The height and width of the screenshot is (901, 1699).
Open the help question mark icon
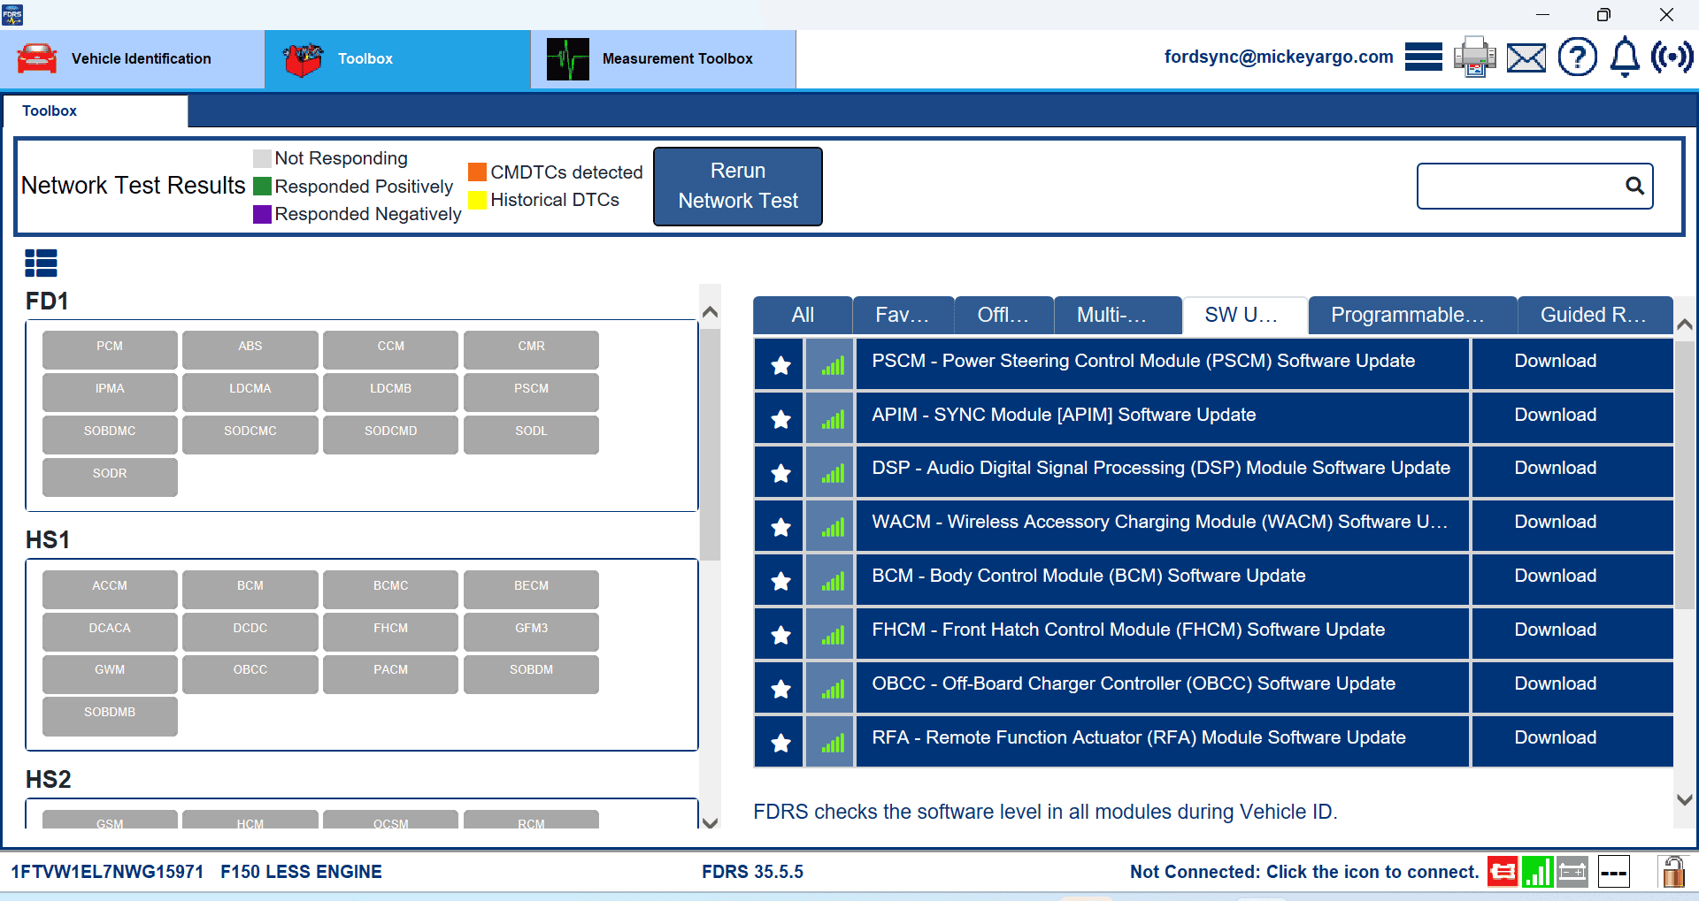coord(1577,57)
